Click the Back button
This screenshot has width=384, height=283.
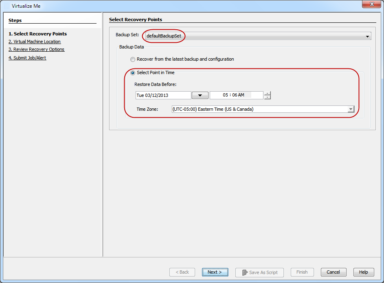tap(182, 272)
